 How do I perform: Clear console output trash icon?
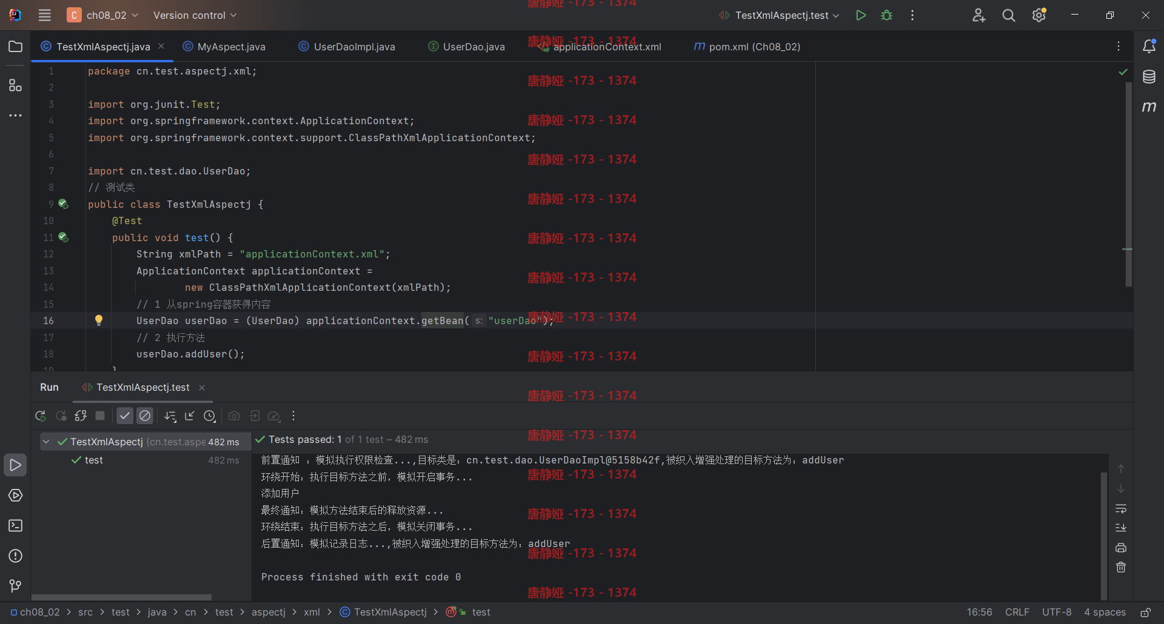tap(1121, 568)
